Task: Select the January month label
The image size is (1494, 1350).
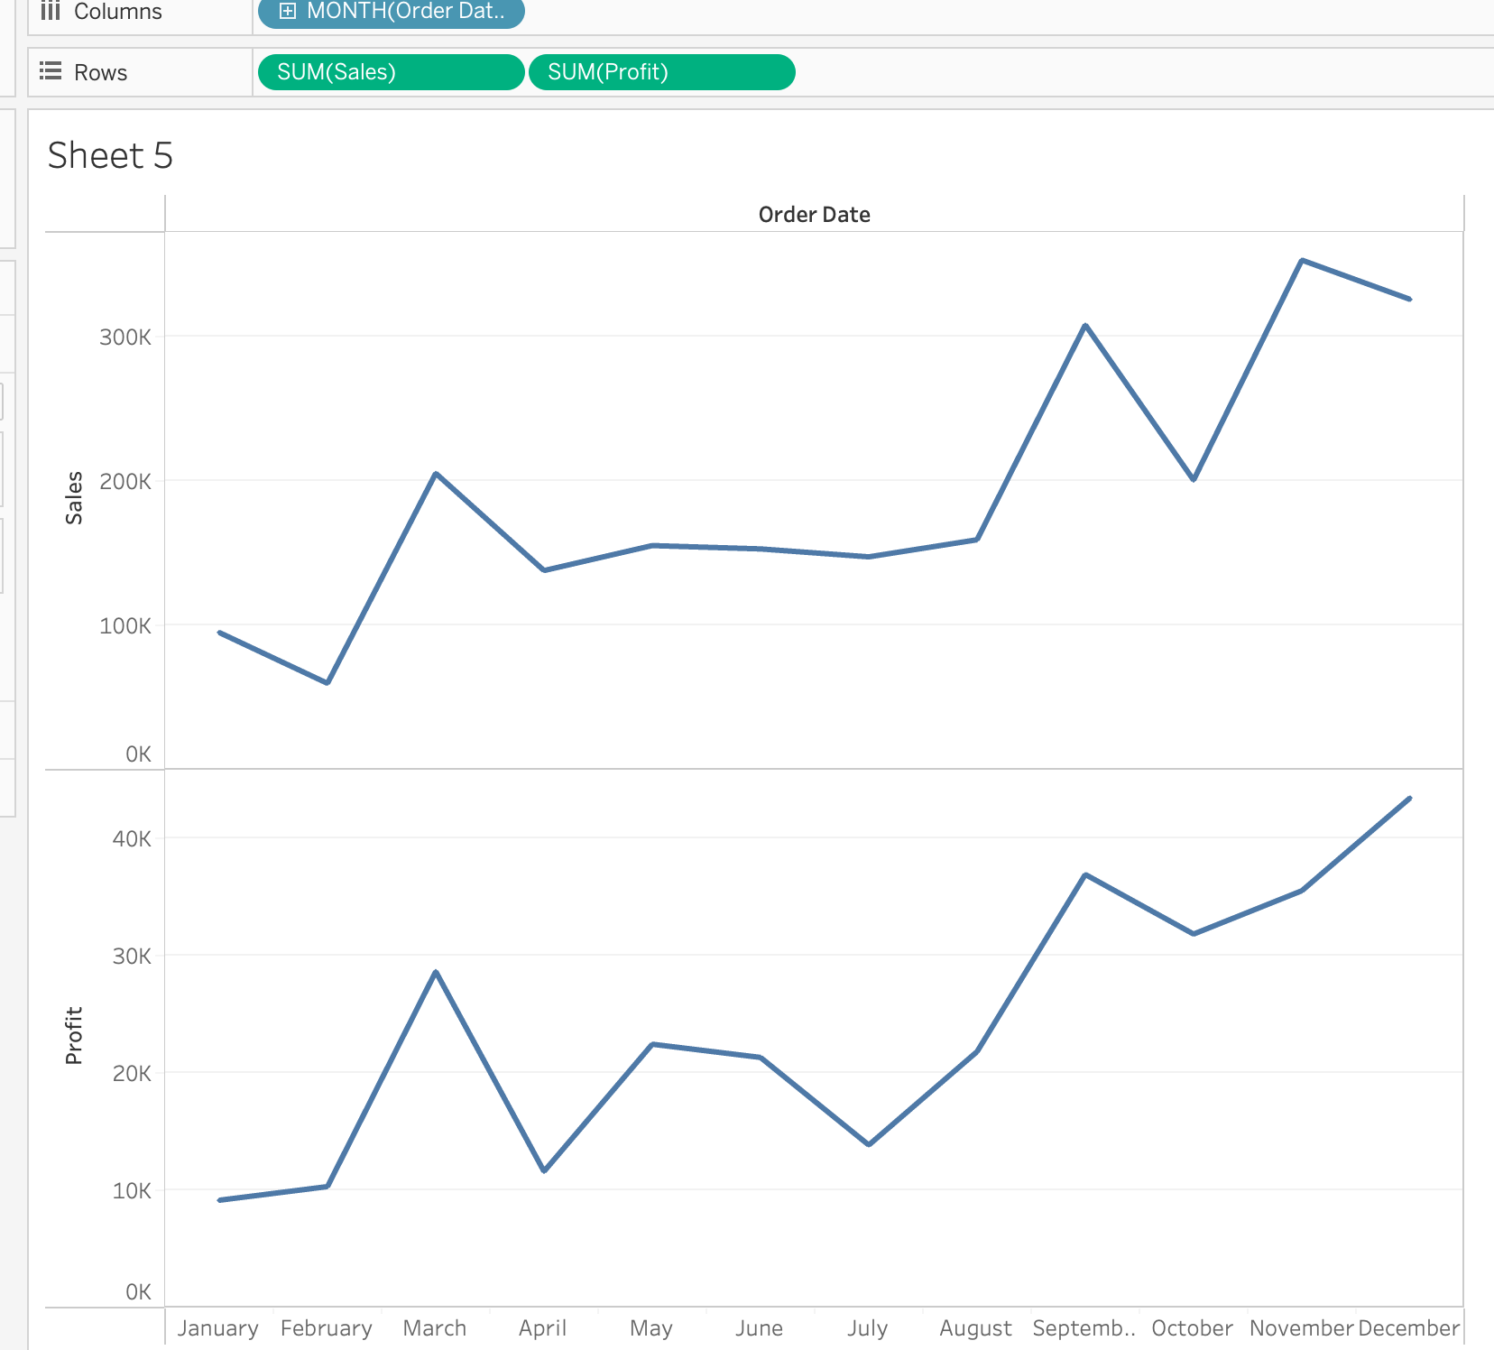Action: click(217, 1328)
